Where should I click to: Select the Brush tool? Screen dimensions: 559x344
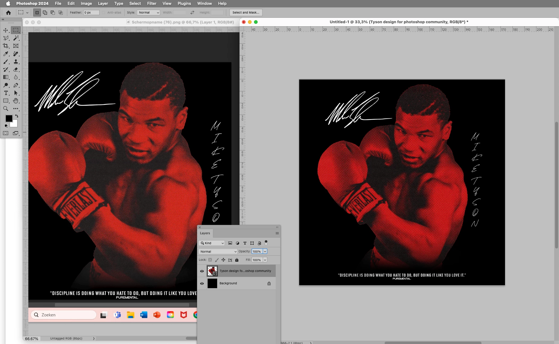tap(6, 62)
